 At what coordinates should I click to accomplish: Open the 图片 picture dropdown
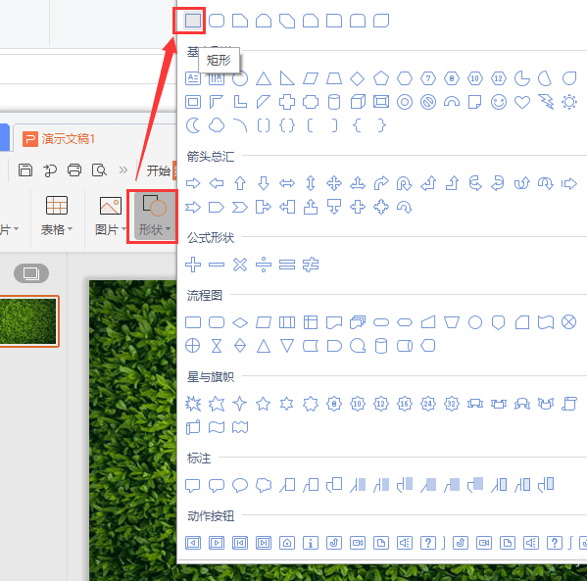pos(110,217)
